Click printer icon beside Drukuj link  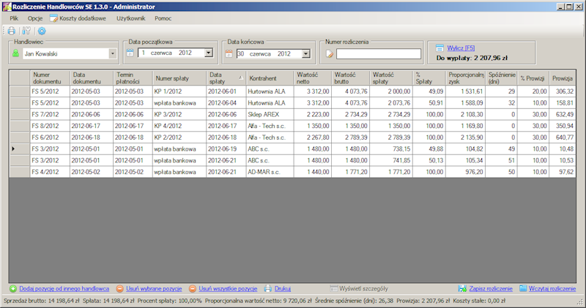coord(267,288)
